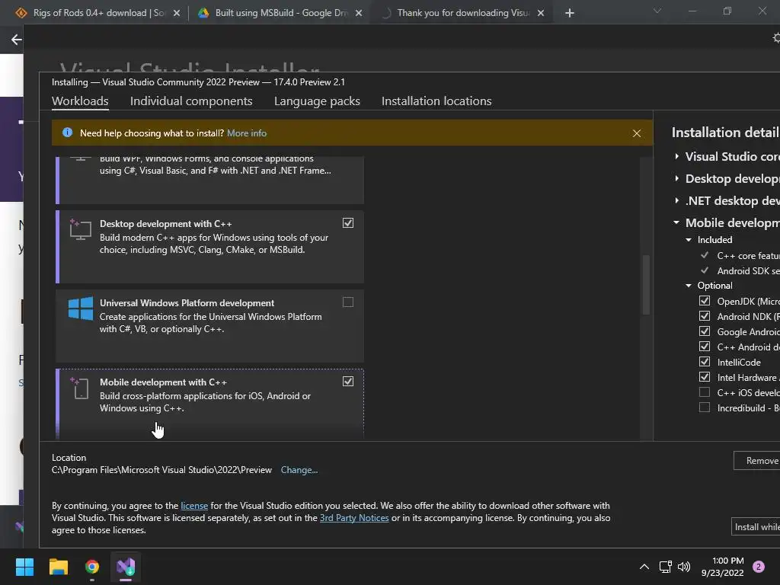Collapse the Optional section

click(x=689, y=286)
